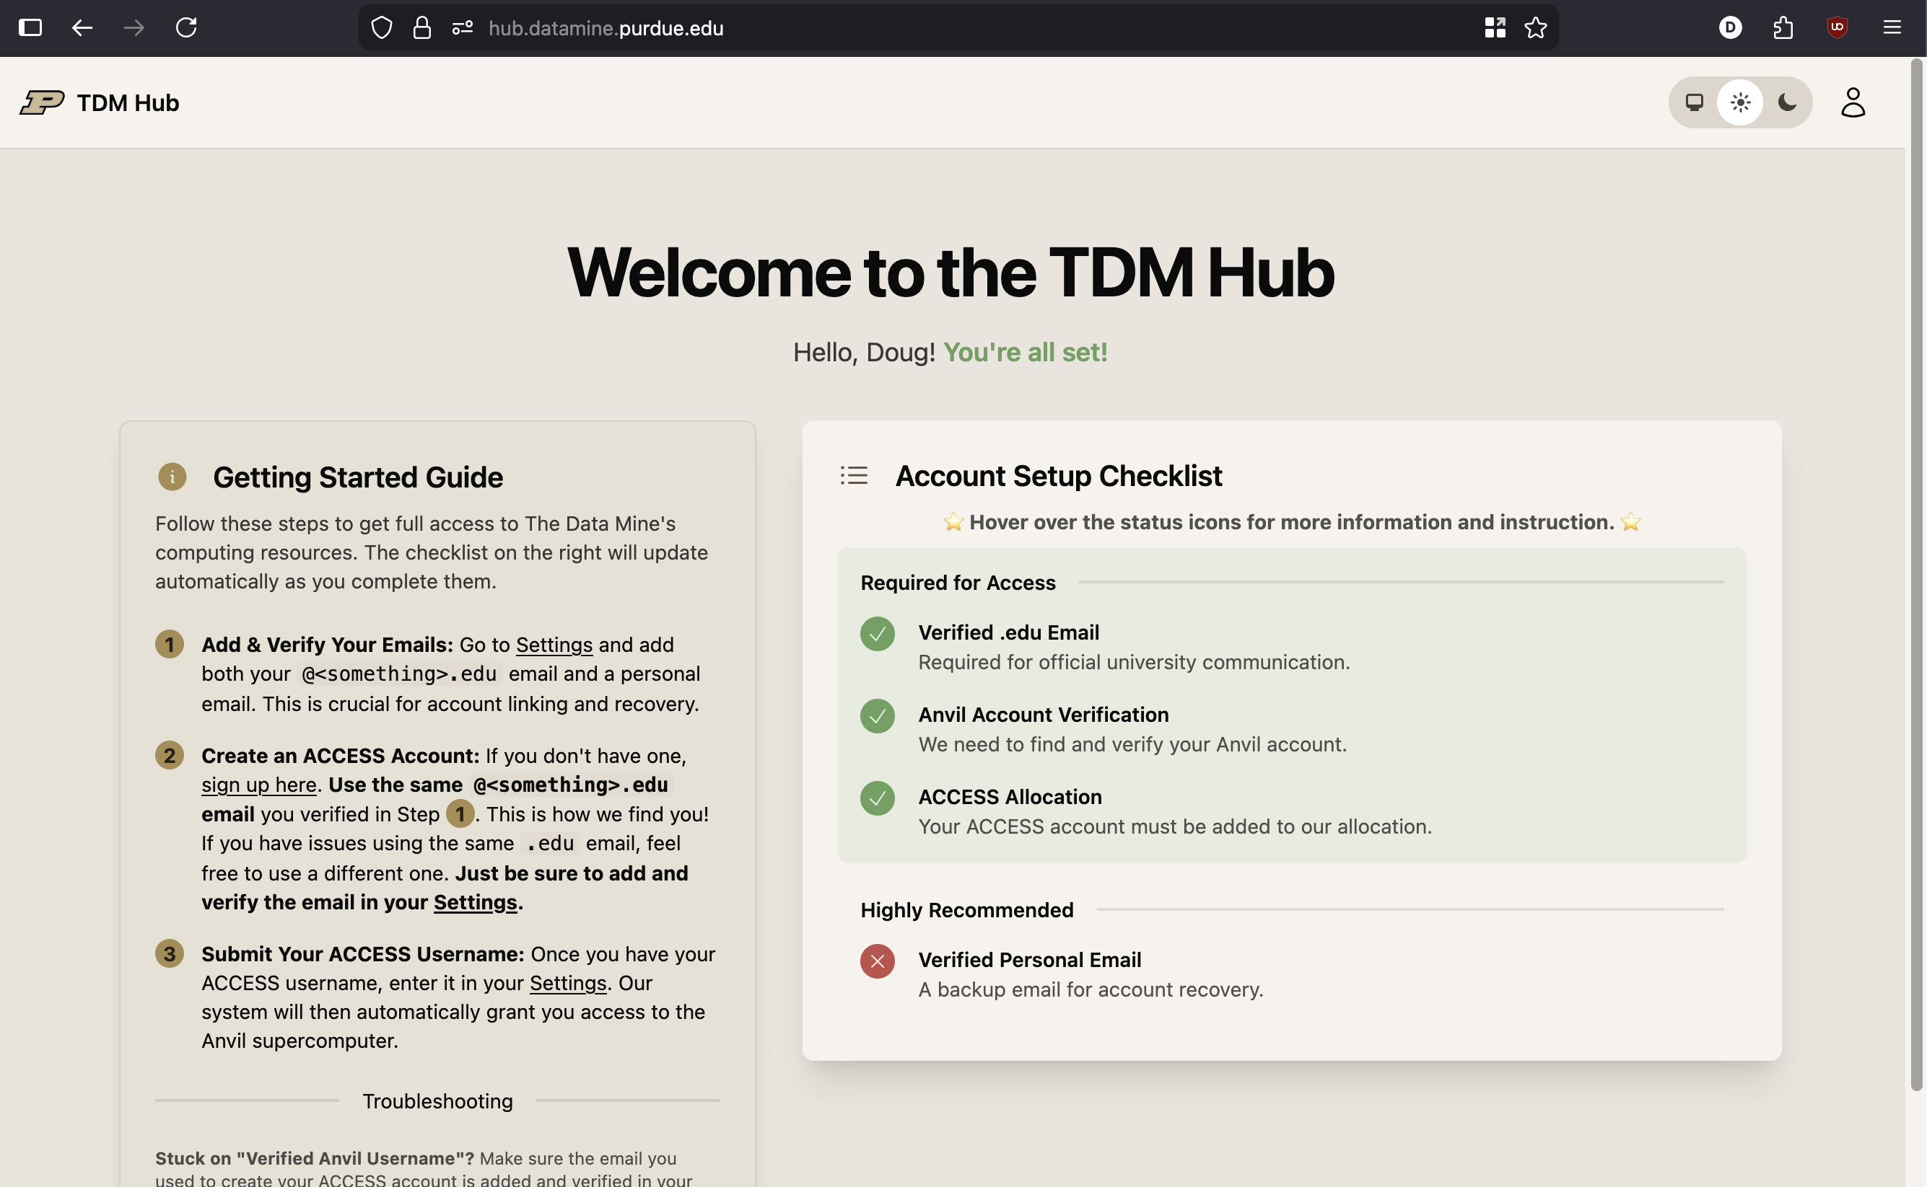Click the extensions puzzle icon

click(x=1783, y=27)
